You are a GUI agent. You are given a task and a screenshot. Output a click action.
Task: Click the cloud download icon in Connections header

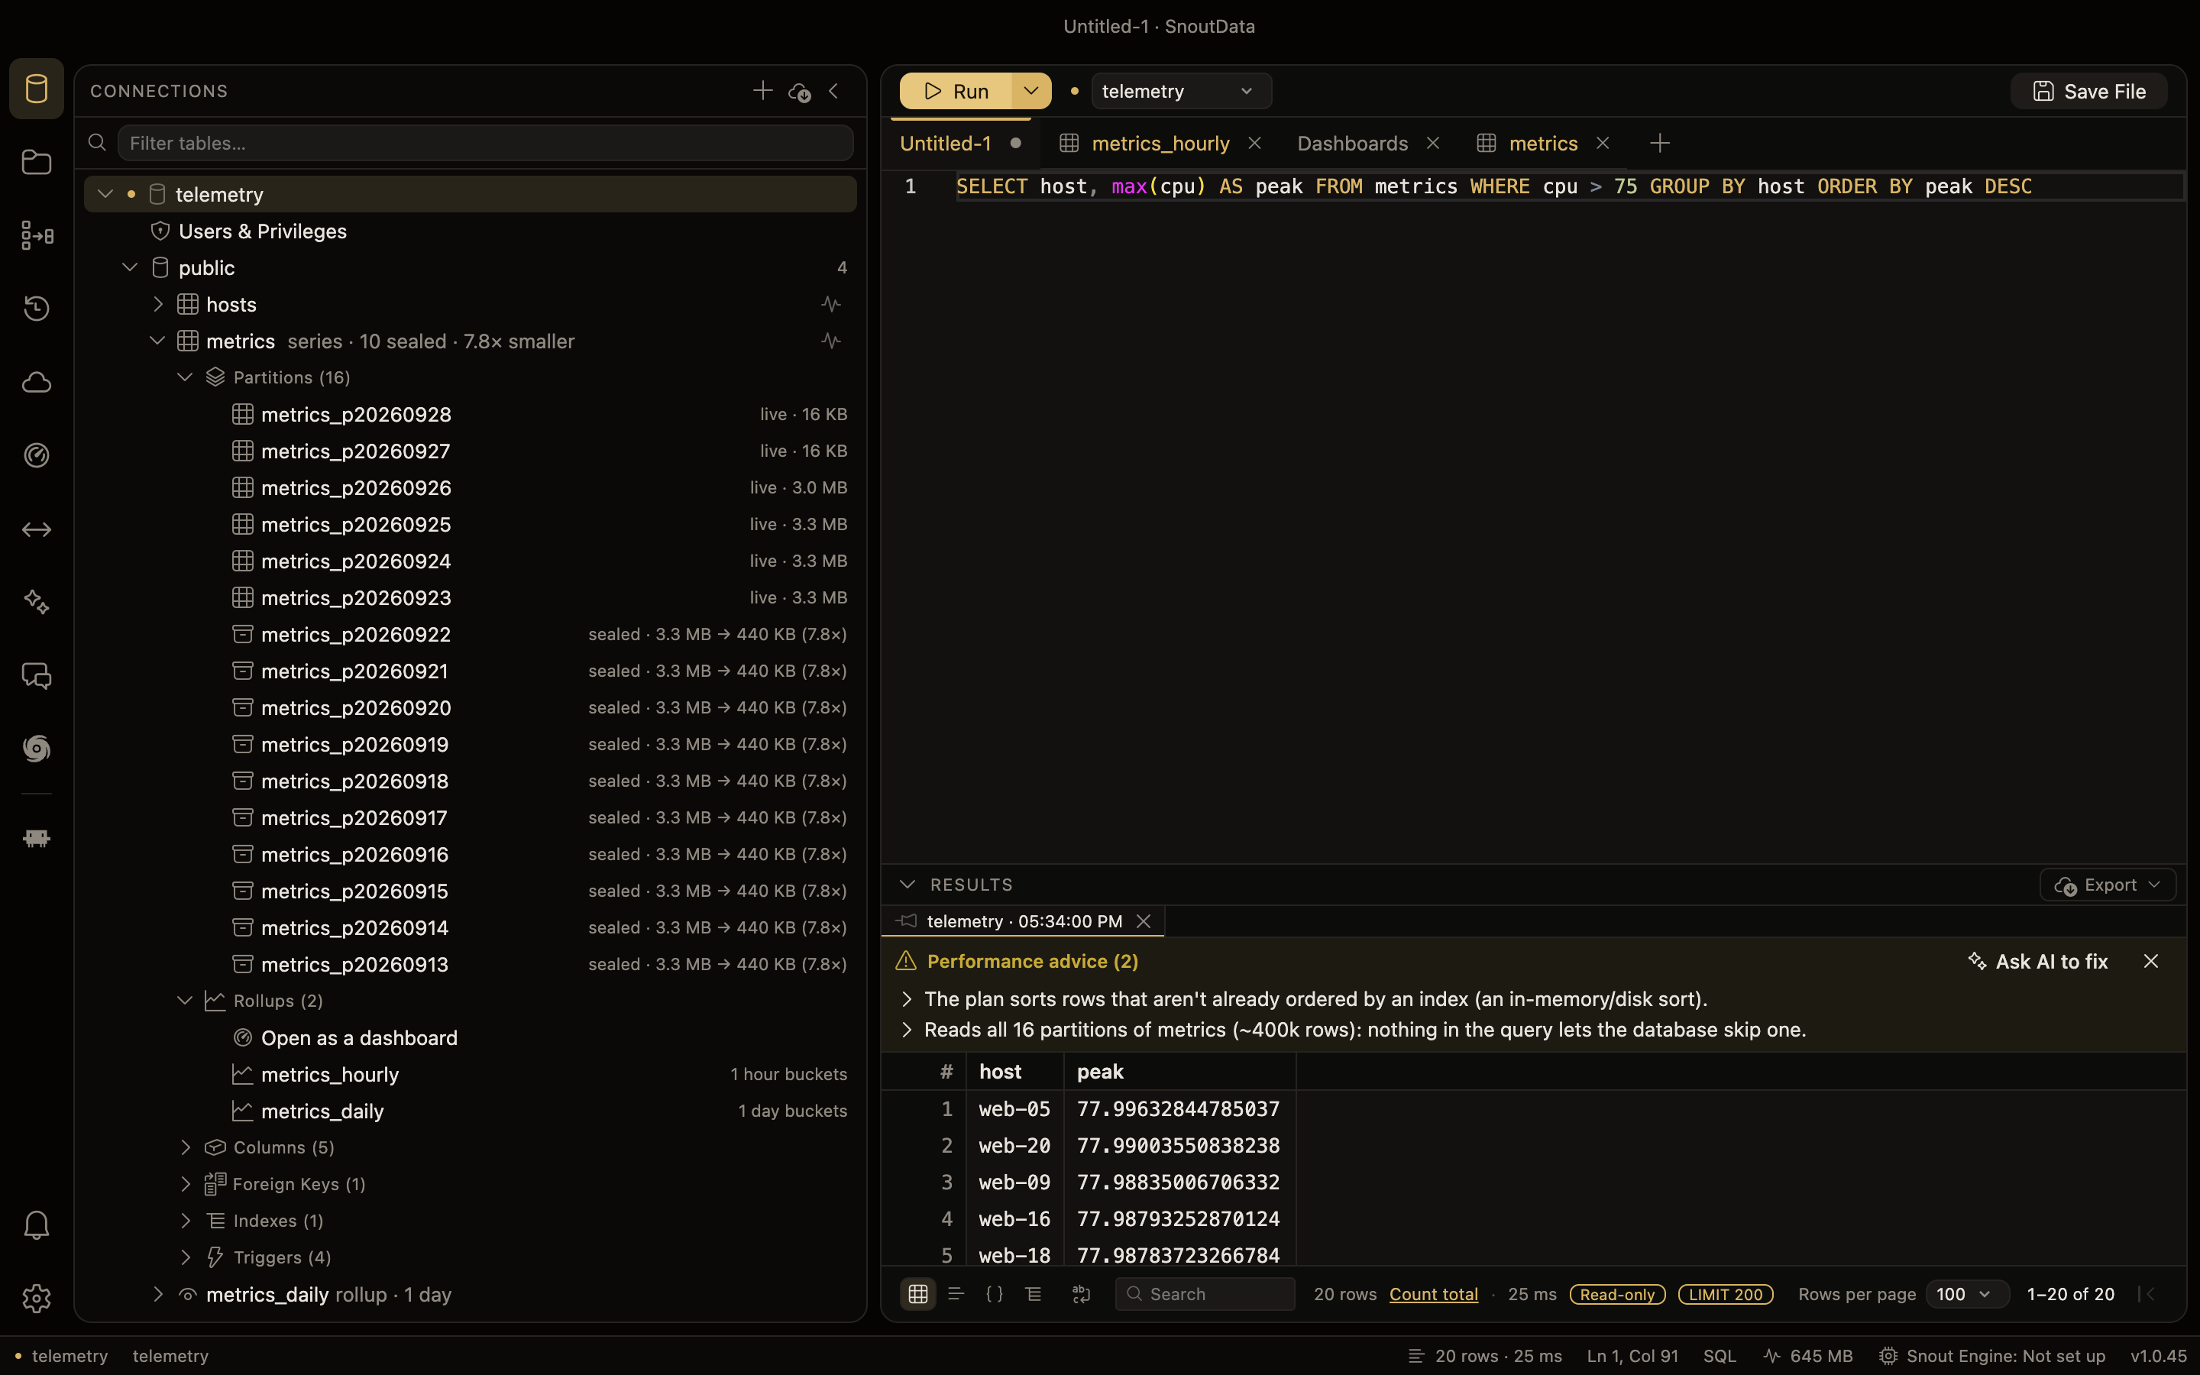(799, 92)
